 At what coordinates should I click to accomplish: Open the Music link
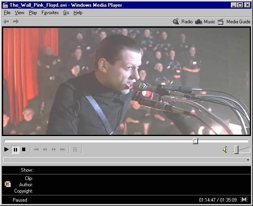210,22
